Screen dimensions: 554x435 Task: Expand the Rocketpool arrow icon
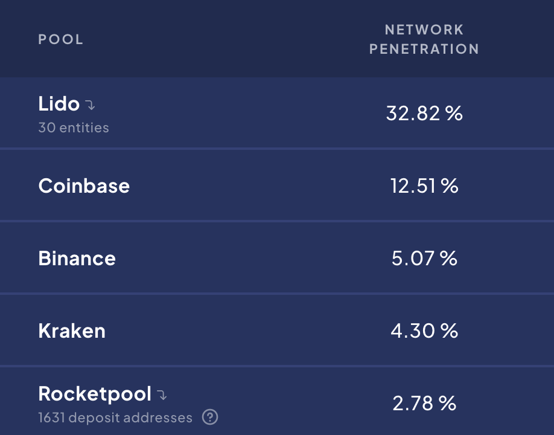162,395
